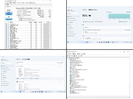Click モニター icon in device tree
133x99 pixels.
click(71, 88)
